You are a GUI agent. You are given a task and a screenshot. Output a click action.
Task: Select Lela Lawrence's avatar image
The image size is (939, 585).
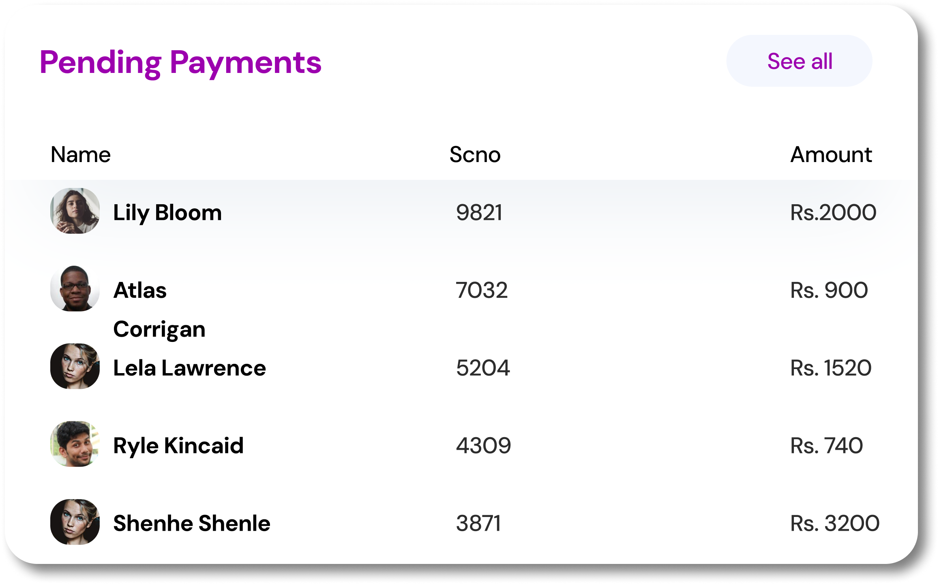pyautogui.click(x=75, y=366)
